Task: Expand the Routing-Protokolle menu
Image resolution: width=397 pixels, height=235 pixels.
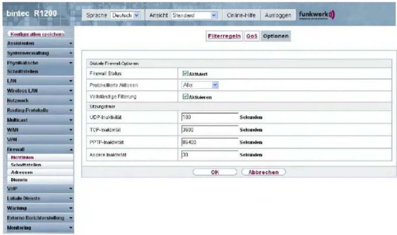Action: 40,110
